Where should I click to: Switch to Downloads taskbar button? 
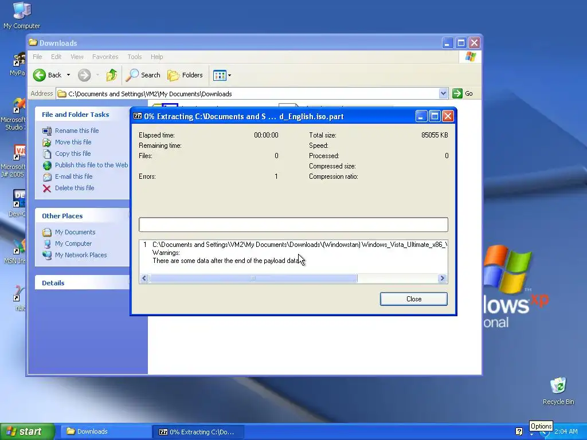[x=105, y=431]
